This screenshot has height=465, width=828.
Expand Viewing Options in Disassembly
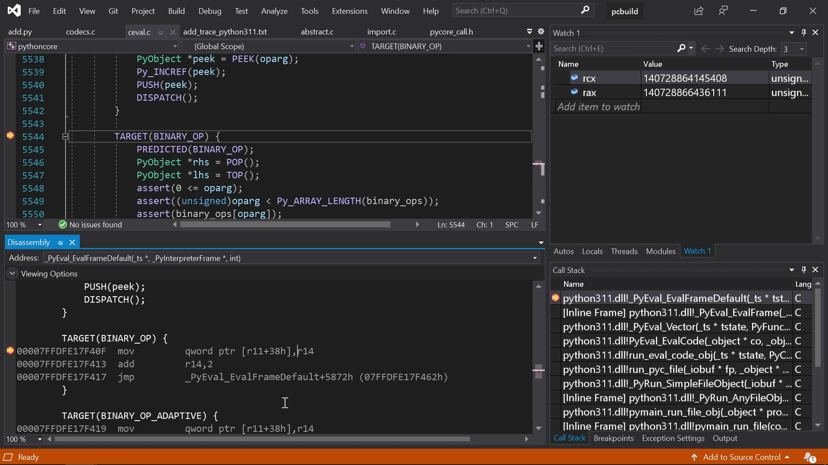pos(12,273)
